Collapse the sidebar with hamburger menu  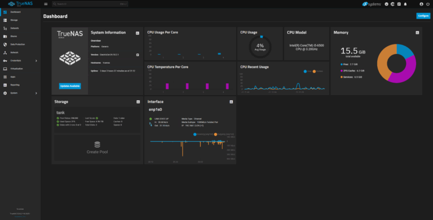pyautogui.click(x=46, y=4)
